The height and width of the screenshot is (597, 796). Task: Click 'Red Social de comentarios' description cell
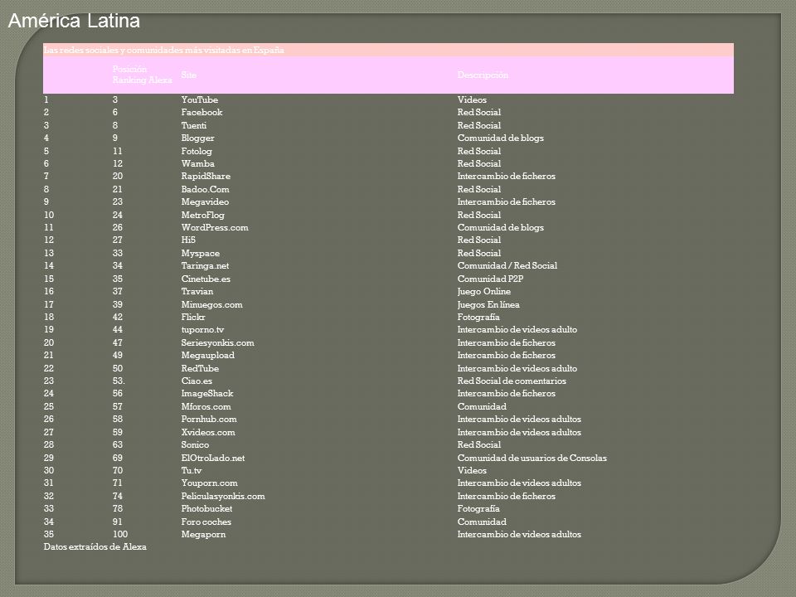pyautogui.click(x=512, y=381)
